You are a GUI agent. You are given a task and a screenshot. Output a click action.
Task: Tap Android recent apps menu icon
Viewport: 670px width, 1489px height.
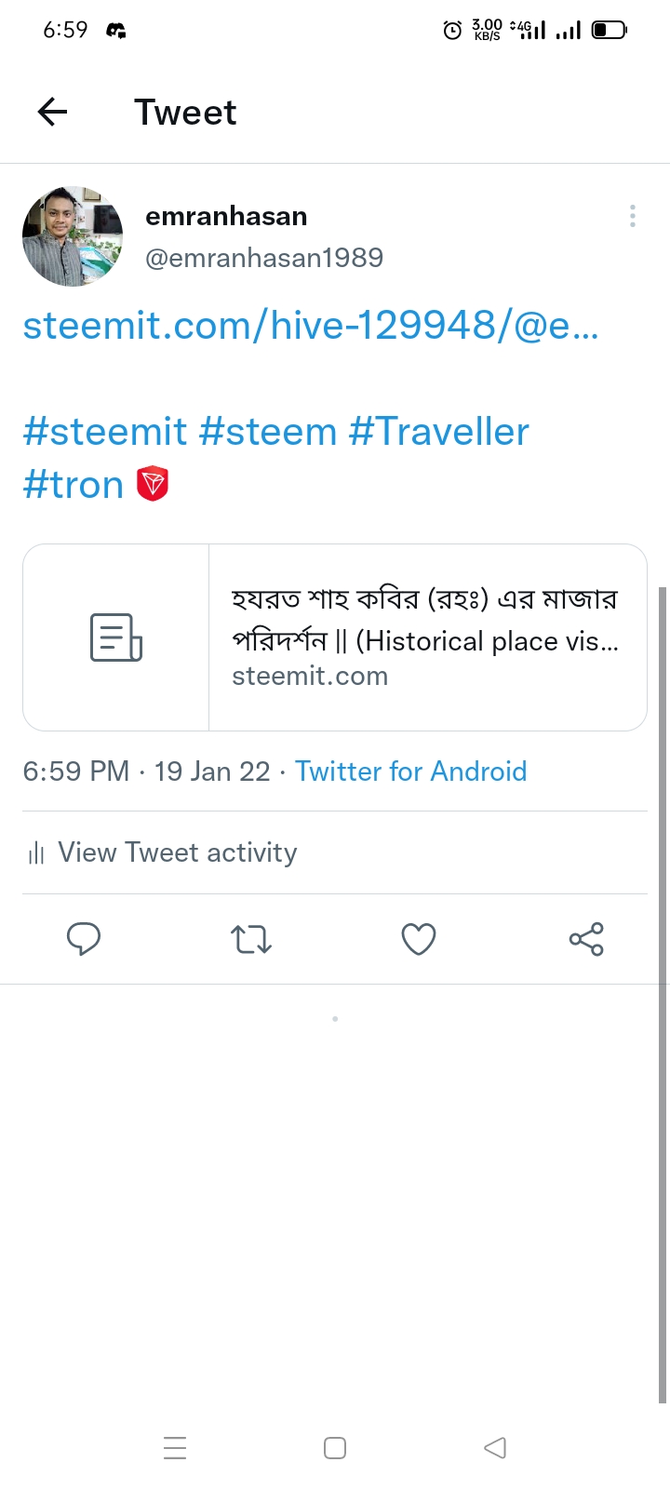[175, 1448]
